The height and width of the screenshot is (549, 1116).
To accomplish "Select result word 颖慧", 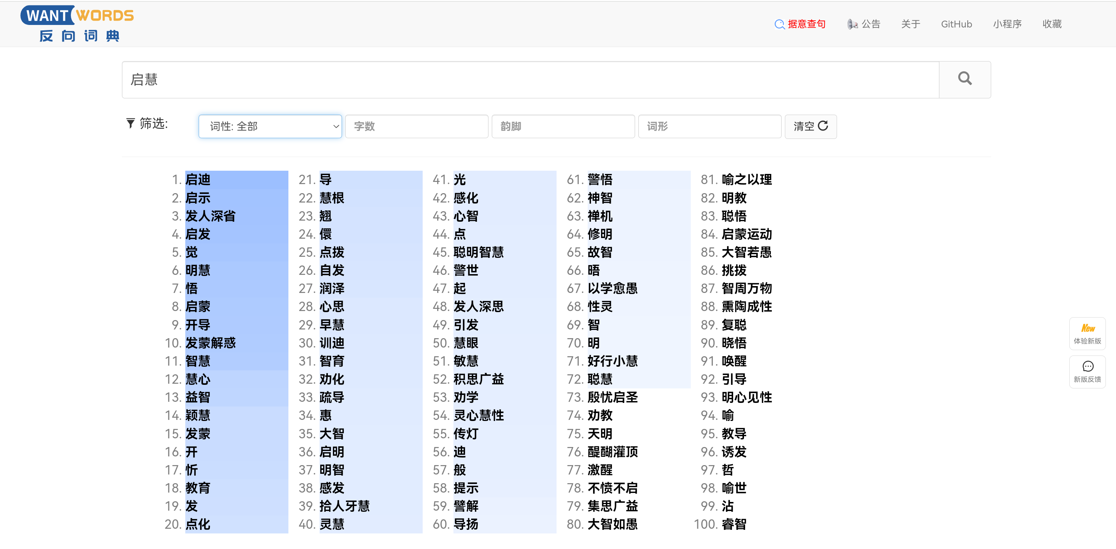I will [198, 415].
